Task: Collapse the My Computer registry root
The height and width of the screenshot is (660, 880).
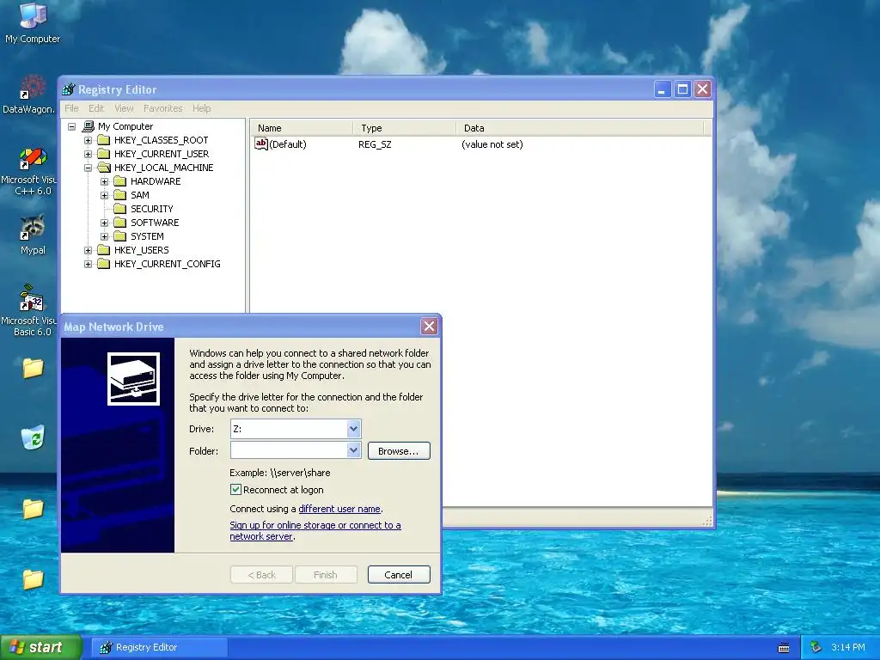Action: pos(72,126)
